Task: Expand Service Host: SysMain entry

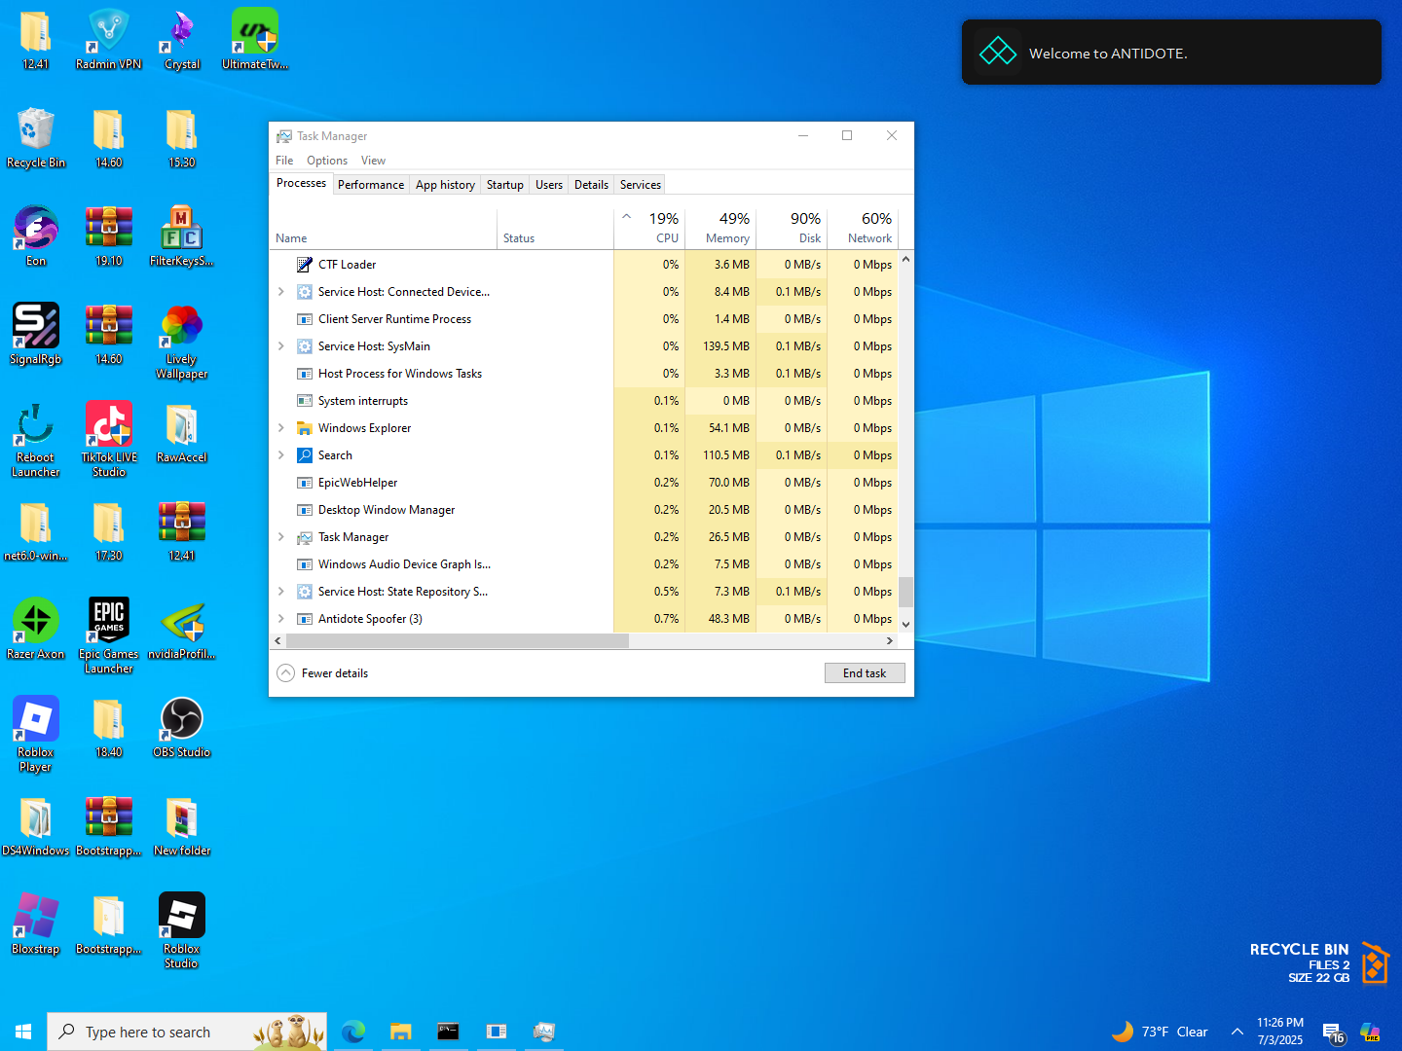Action: [281, 346]
